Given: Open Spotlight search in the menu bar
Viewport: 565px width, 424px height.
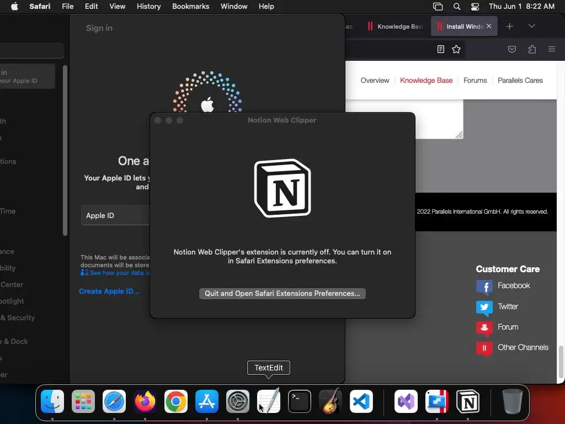Looking at the screenshot, I should point(456,7).
